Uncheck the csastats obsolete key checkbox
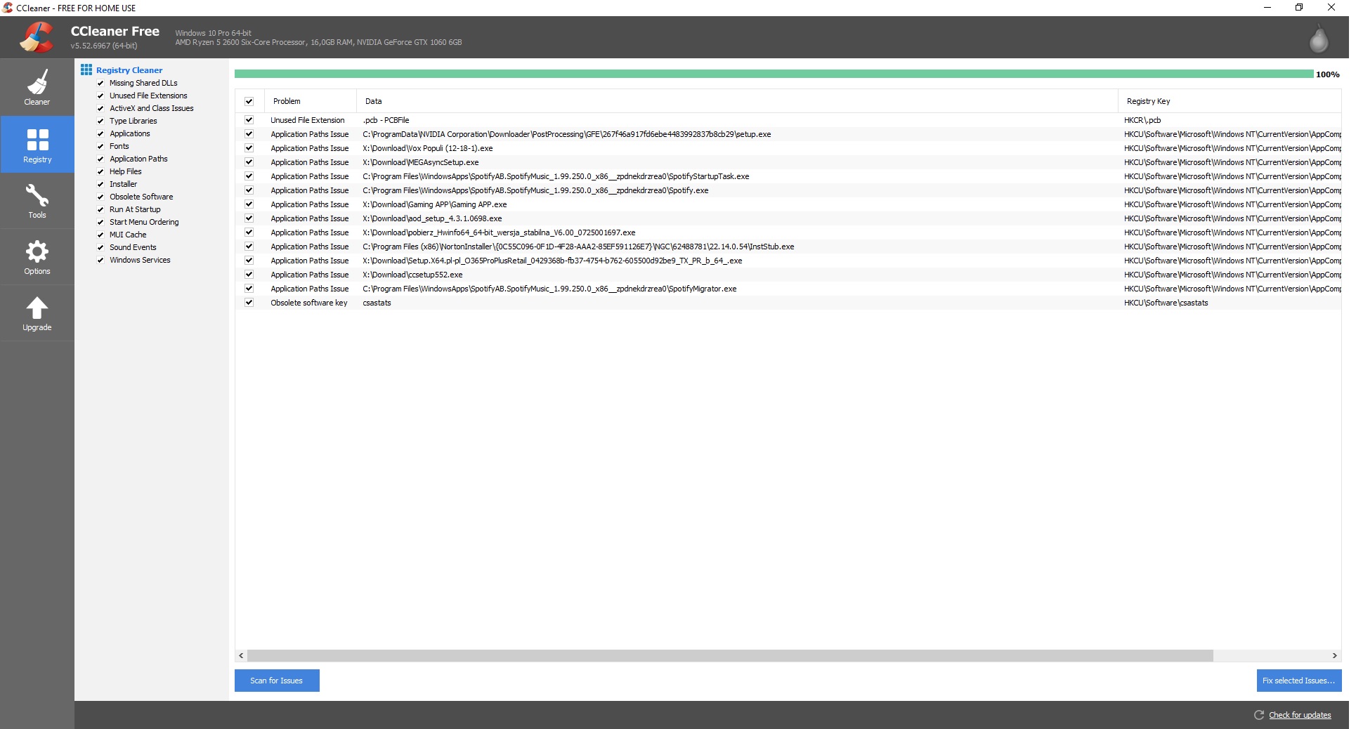The width and height of the screenshot is (1356, 729). click(249, 303)
